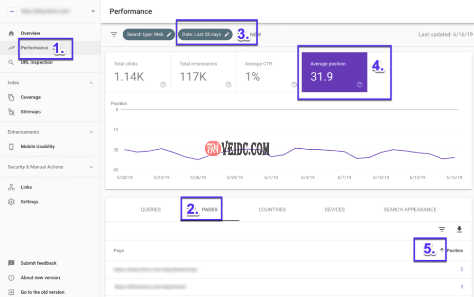Click the help icon on Total impressions card
The image size is (474, 297).
pyautogui.click(x=228, y=85)
